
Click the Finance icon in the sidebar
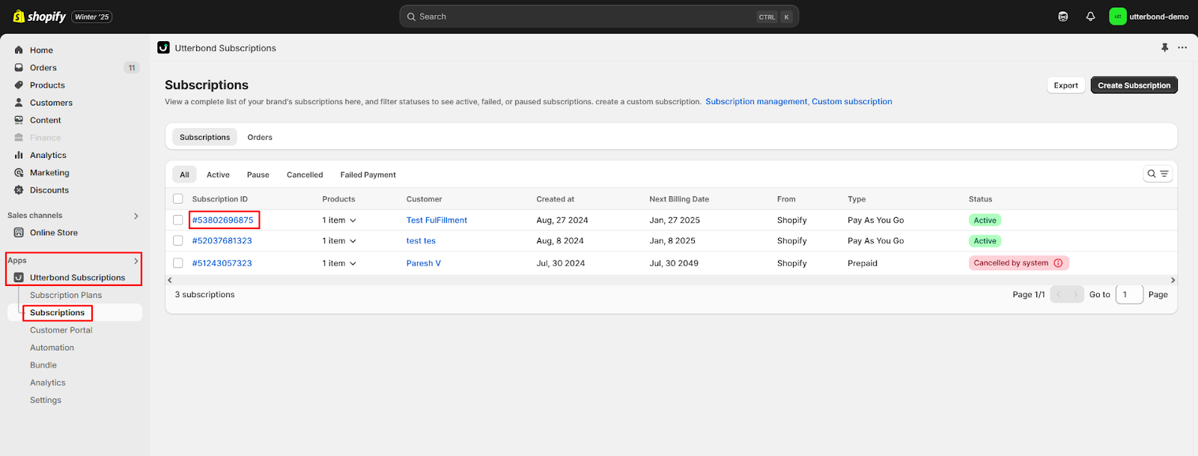(19, 138)
